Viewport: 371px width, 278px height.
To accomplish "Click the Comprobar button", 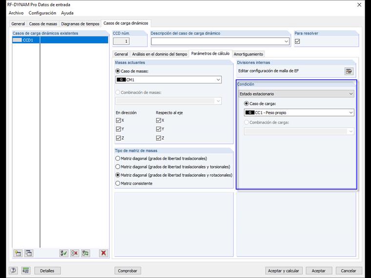I will tap(127, 271).
